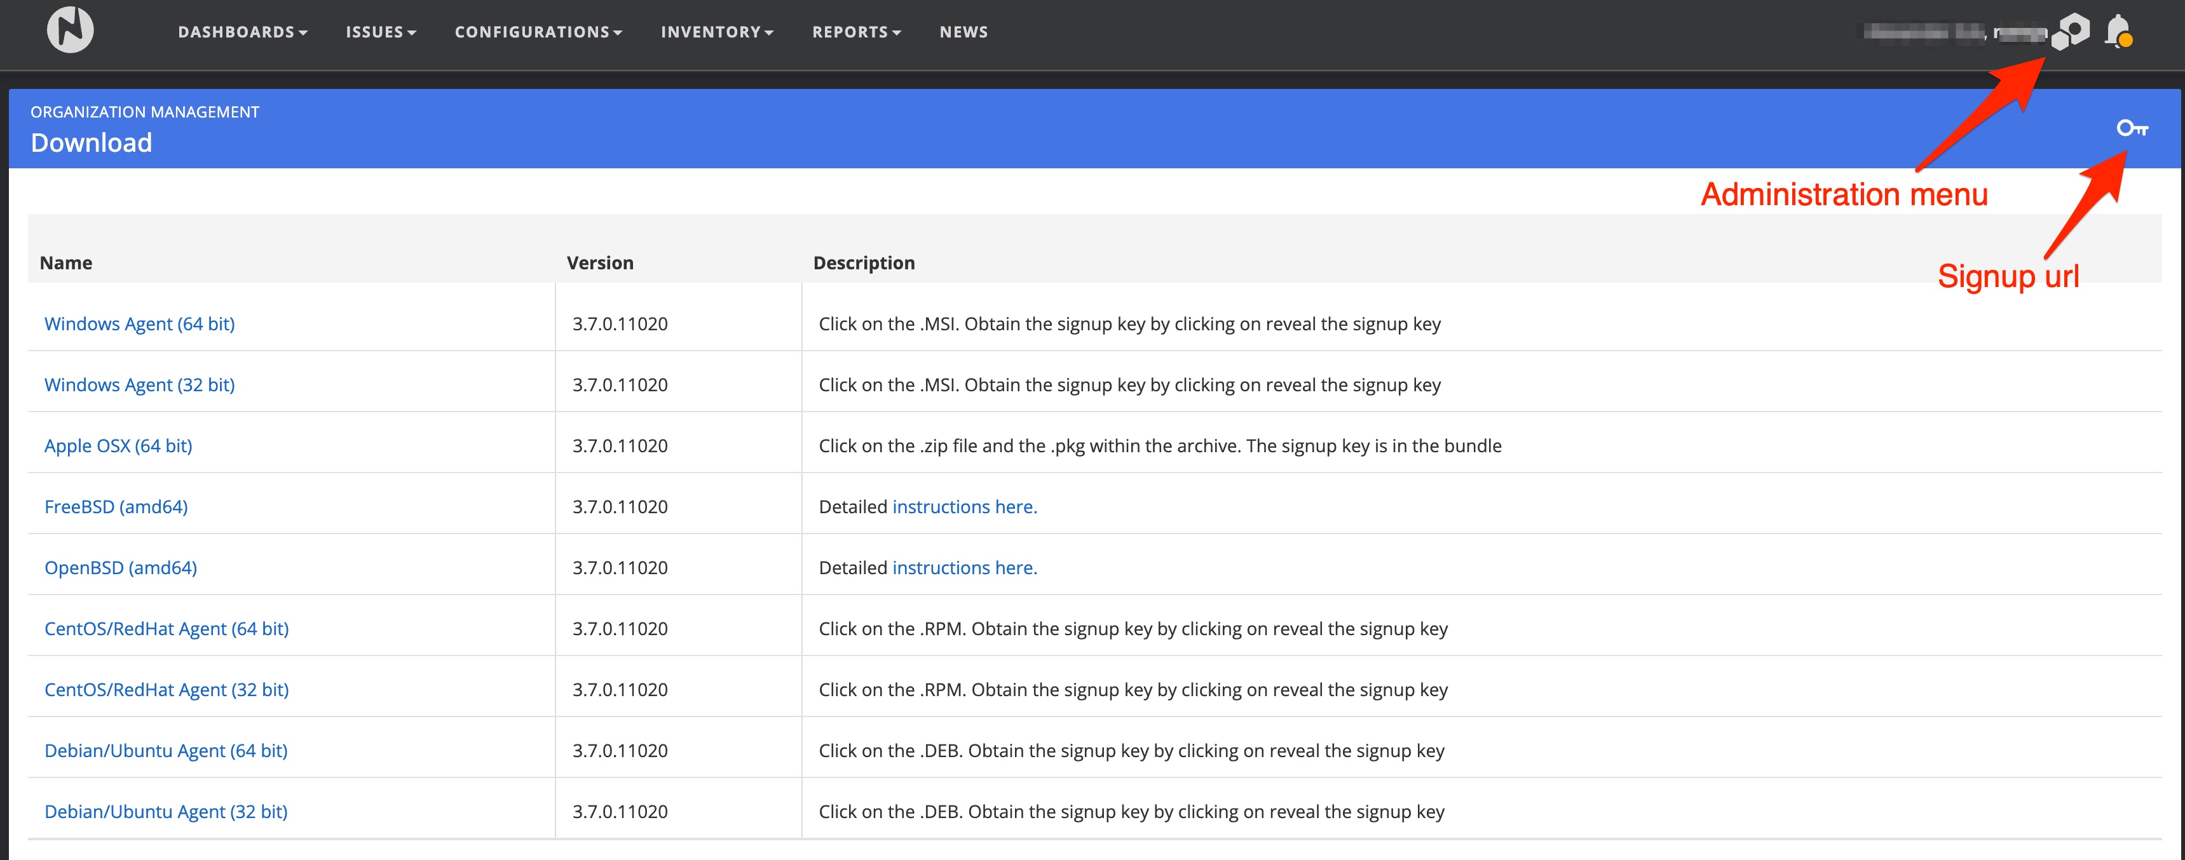
Task: Open the OpenBSD (amd64) download link
Action: [121, 568]
